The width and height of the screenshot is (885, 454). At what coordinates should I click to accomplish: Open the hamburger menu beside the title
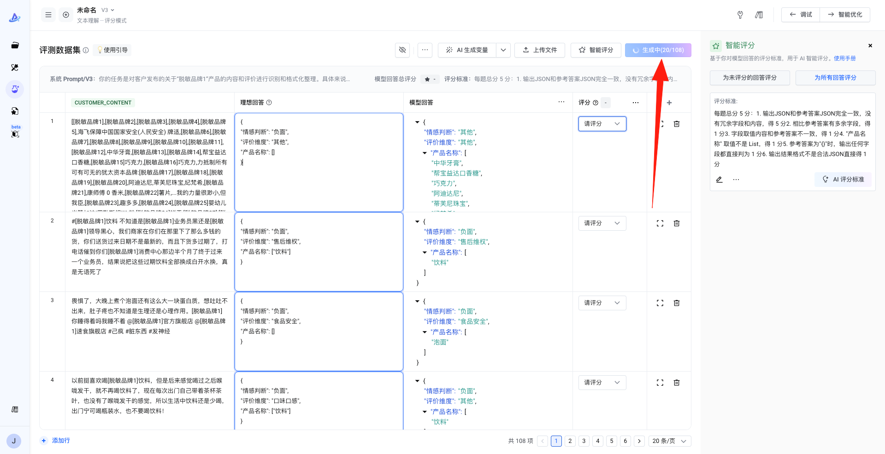click(x=48, y=15)
